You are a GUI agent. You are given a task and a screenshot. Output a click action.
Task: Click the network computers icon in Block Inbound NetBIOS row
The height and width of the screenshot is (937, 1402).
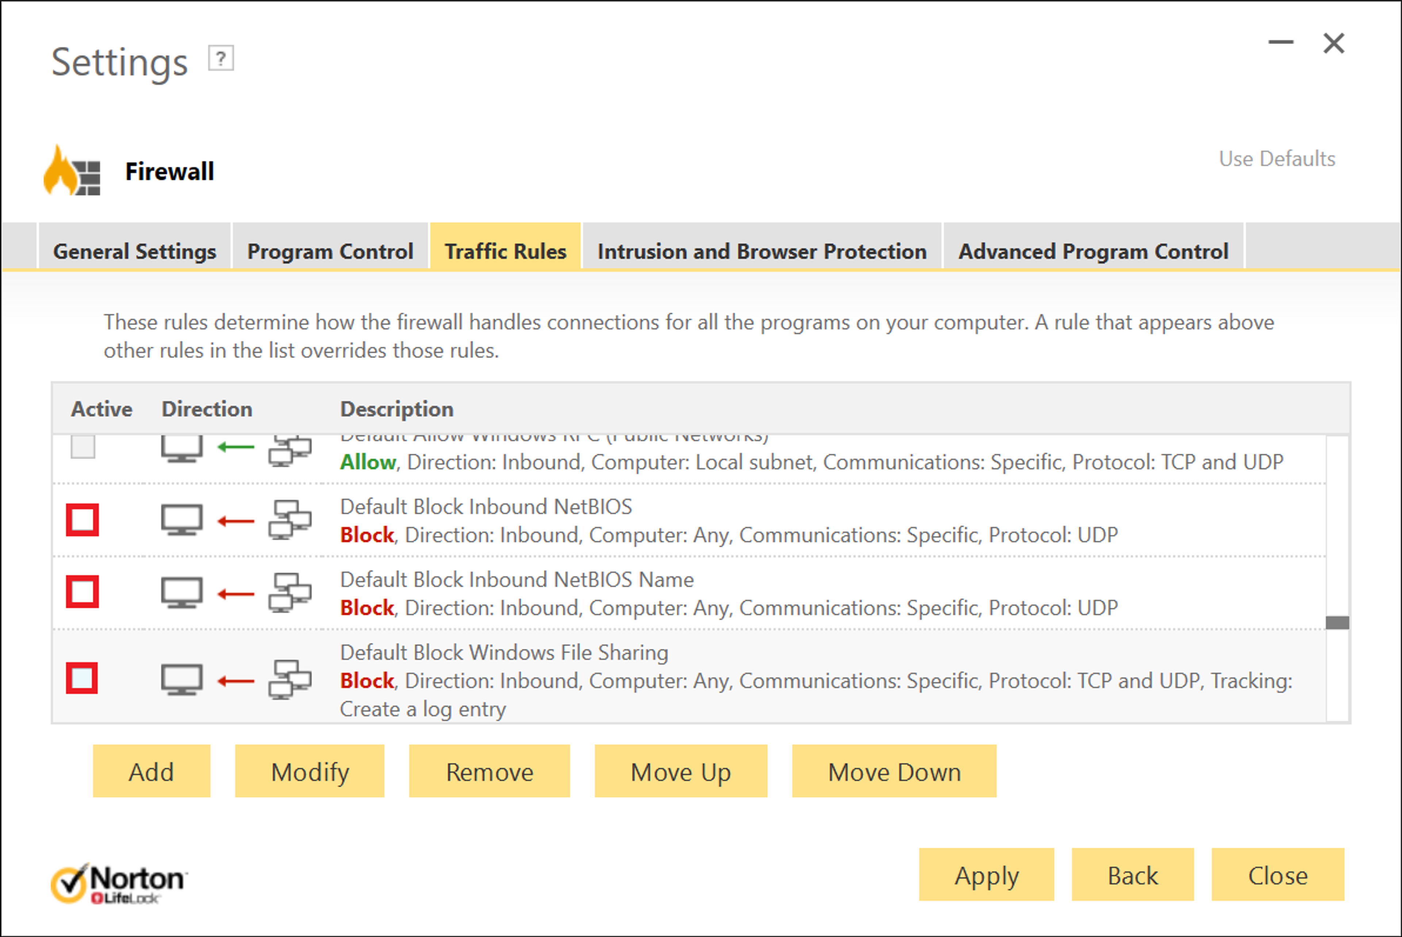coord(290,520)
